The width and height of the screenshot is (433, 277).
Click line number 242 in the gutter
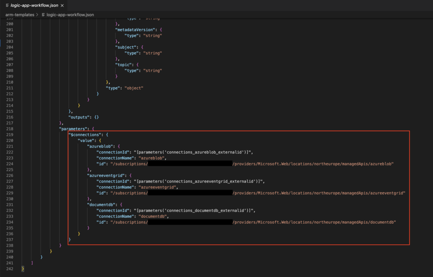pyautogui.click(x=10, y=269)
